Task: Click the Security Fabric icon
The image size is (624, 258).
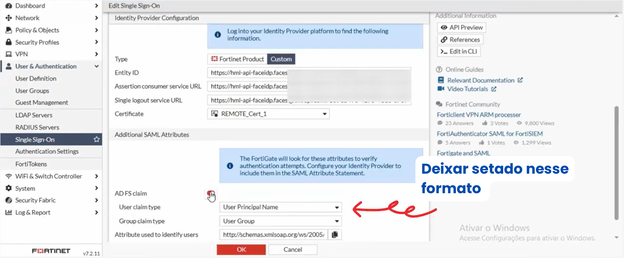Action: [x=8, y=200]
